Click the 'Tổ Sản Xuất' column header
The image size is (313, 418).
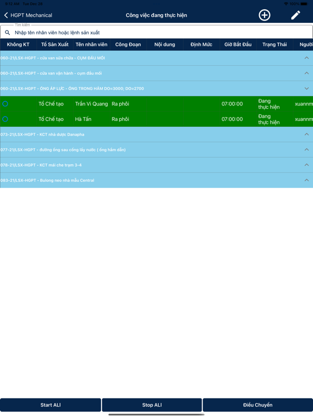coord(55,45)
